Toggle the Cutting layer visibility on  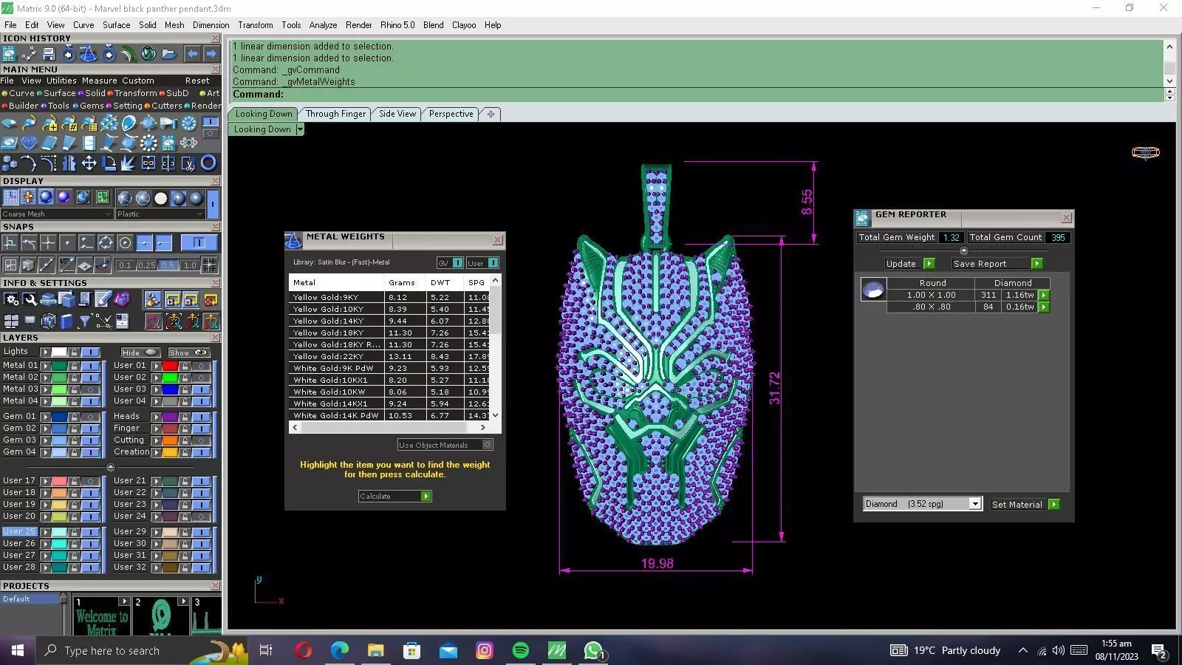click(201, 440)
